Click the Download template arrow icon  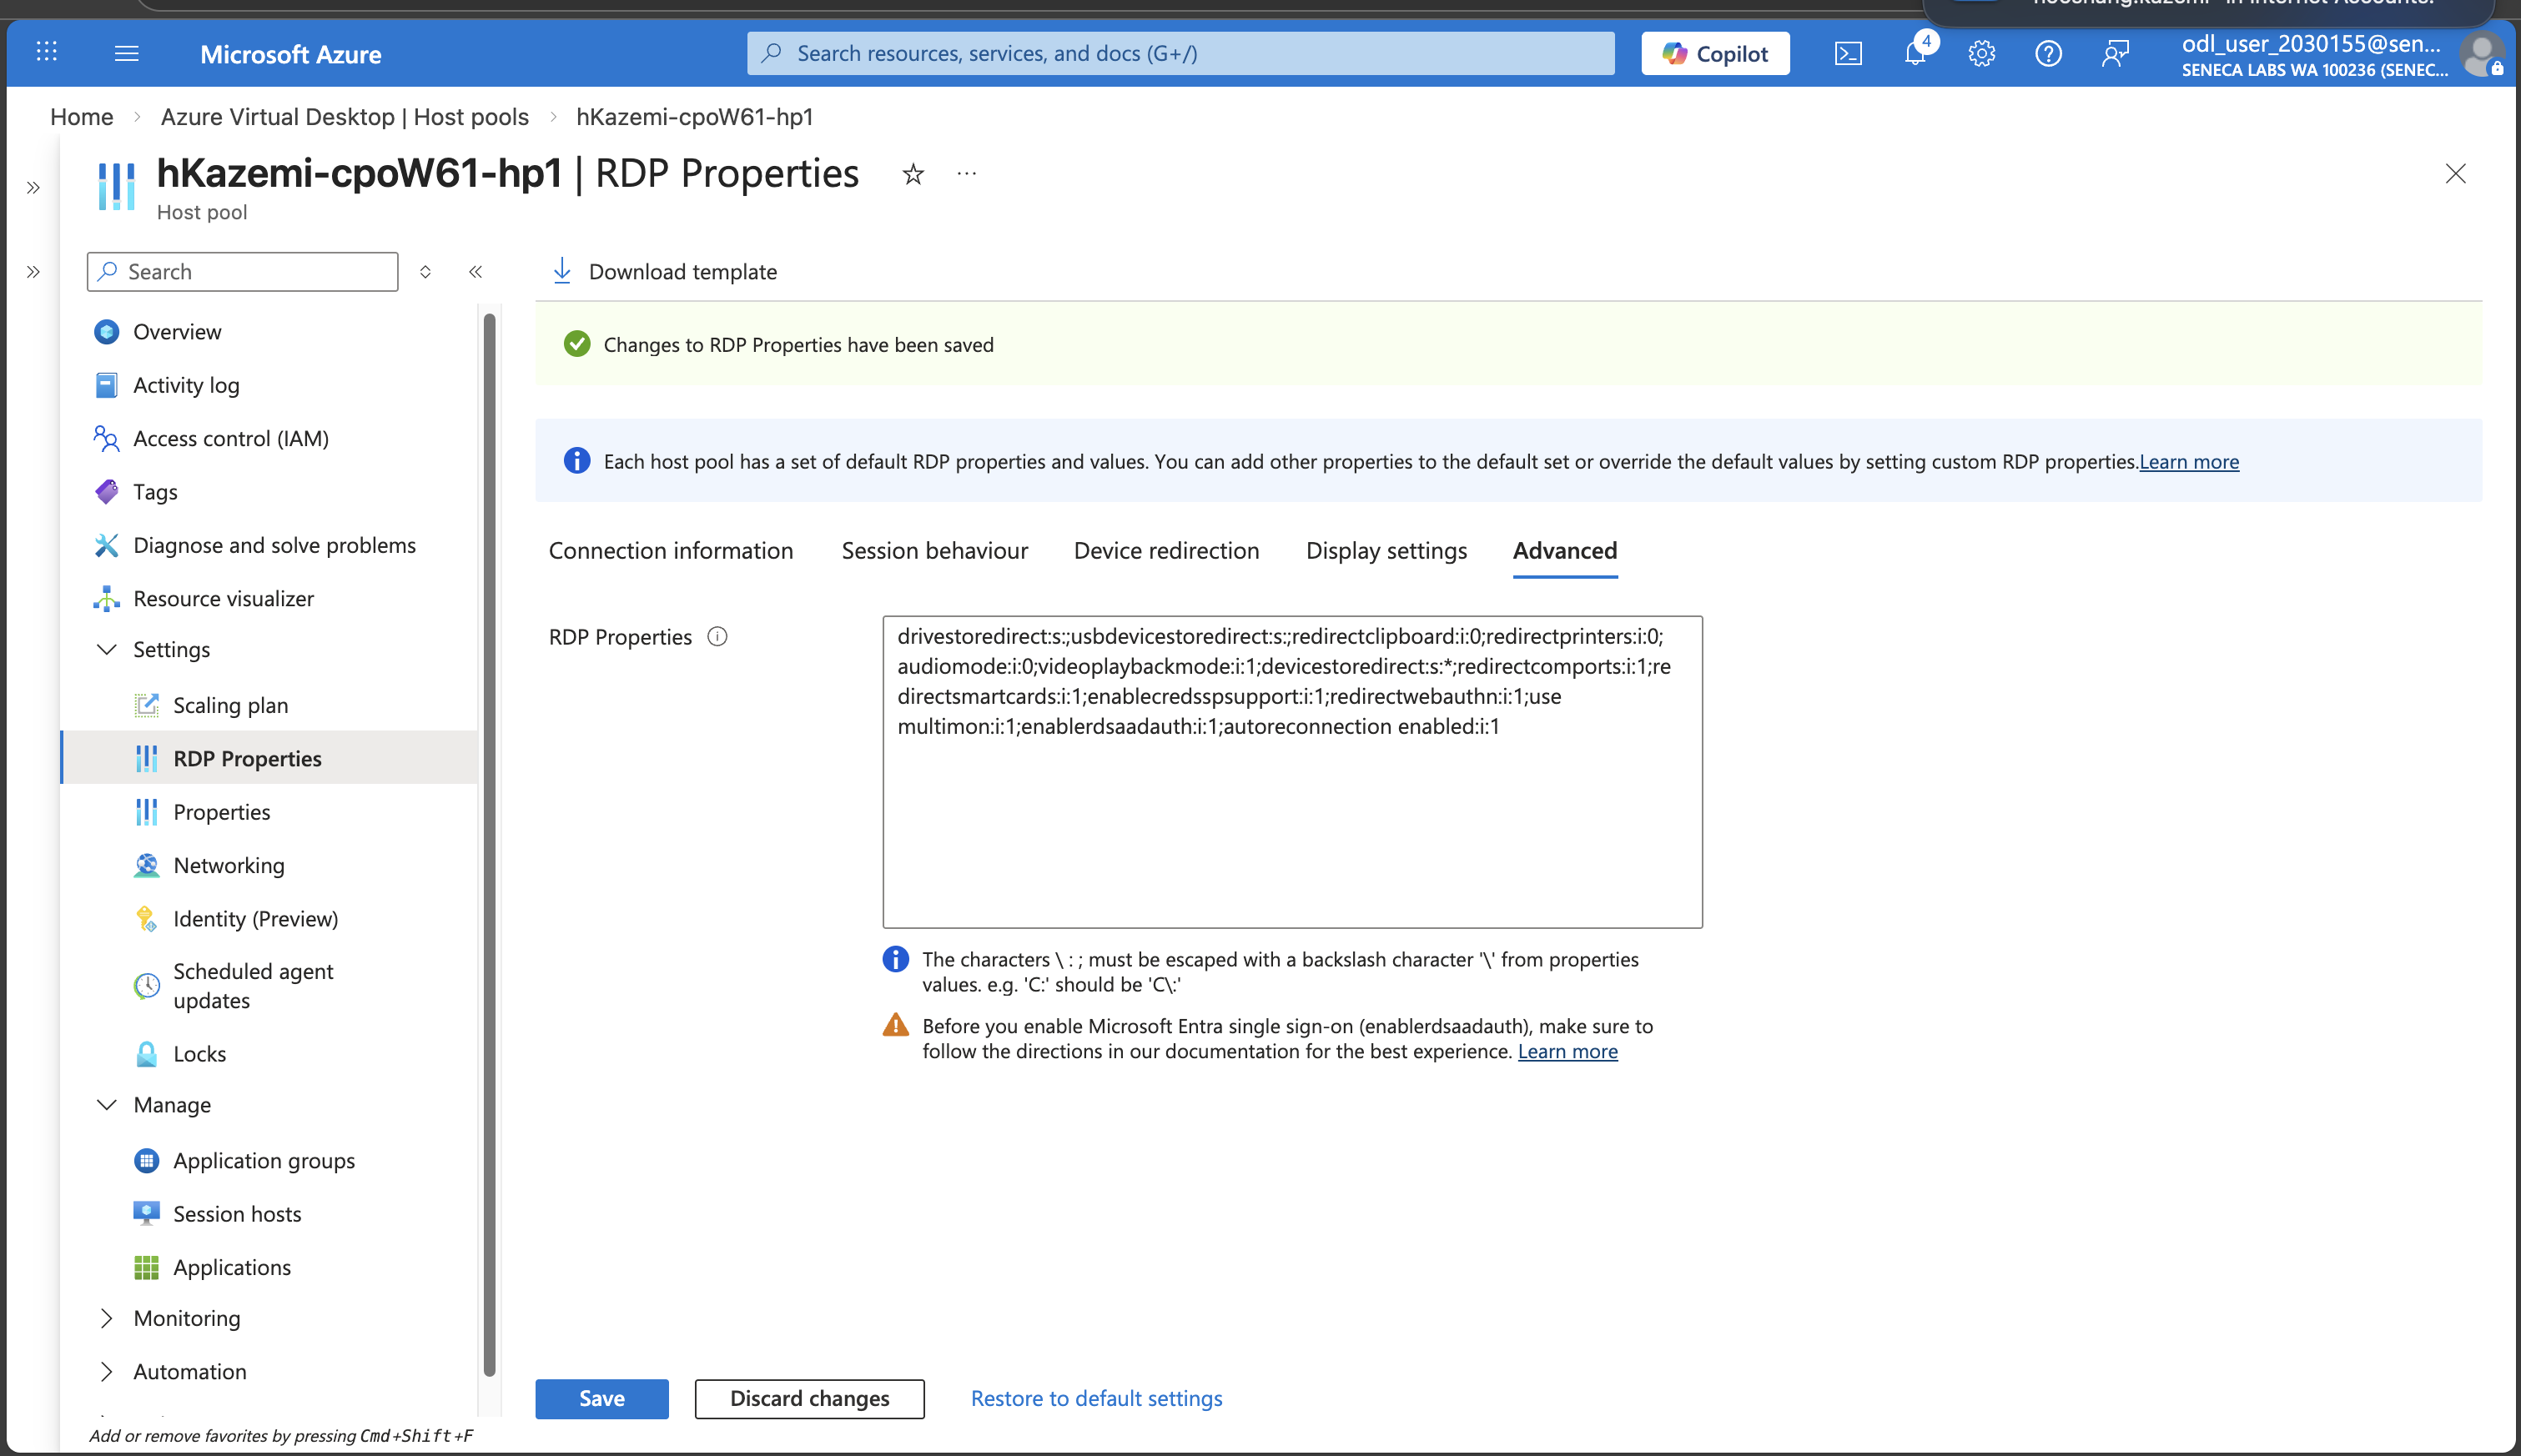pos(562,271)
